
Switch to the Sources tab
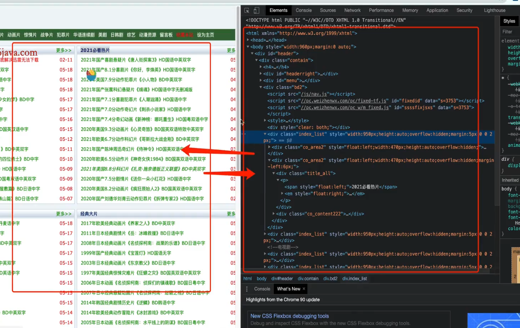tap(328, 10)
